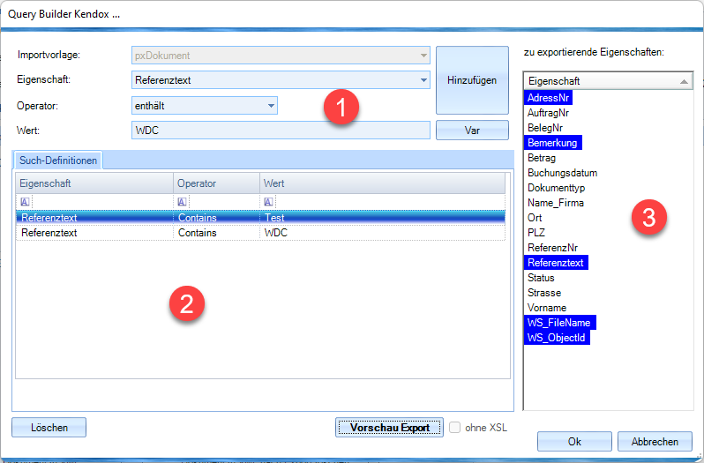Toggle the 'ohne XSL' checkbox
This screenshot has height=463, width=704.
pos(455,428)
